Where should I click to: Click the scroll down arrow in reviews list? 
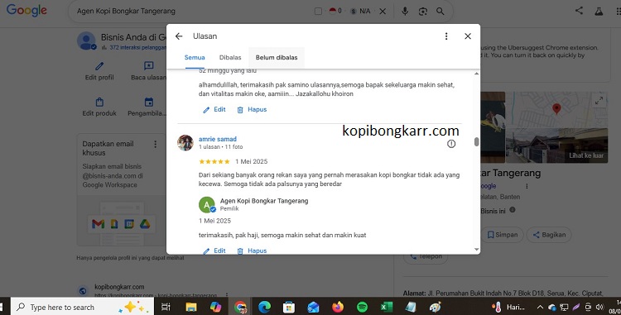pyautogui.click(x=476, y=250)
